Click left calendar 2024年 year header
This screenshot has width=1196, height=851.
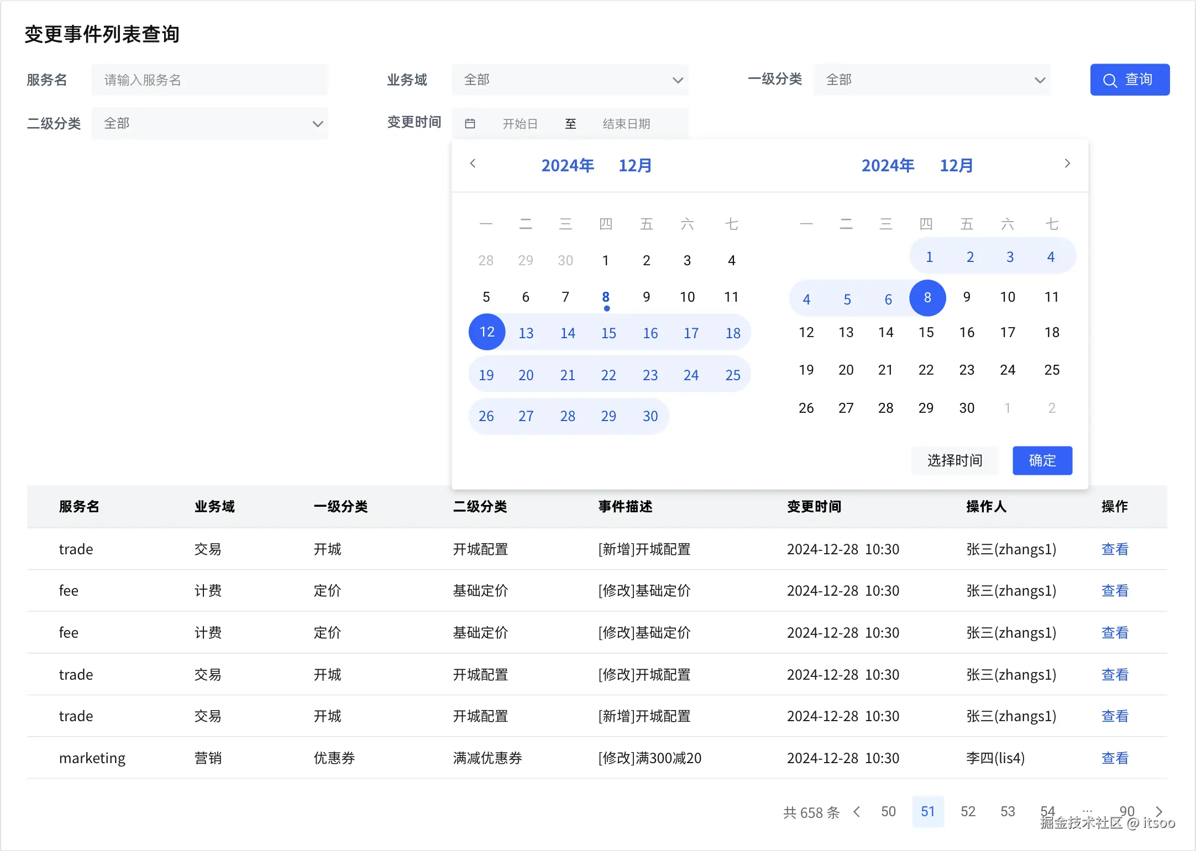coord(567,165)
